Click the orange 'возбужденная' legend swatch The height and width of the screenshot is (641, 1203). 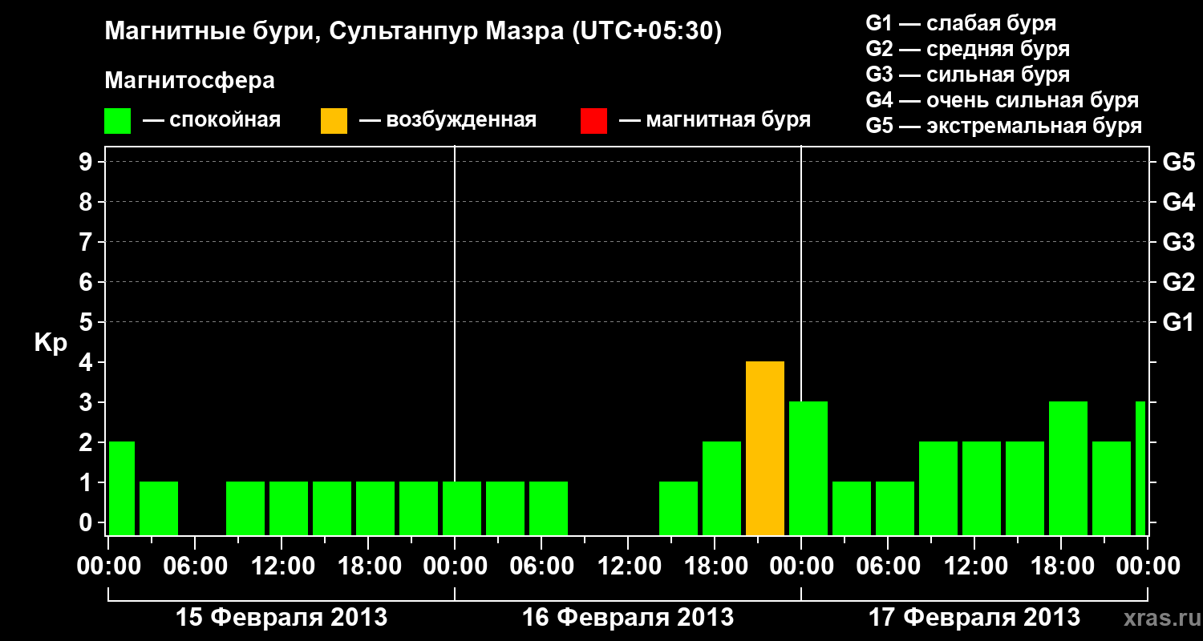click(334, 120)
